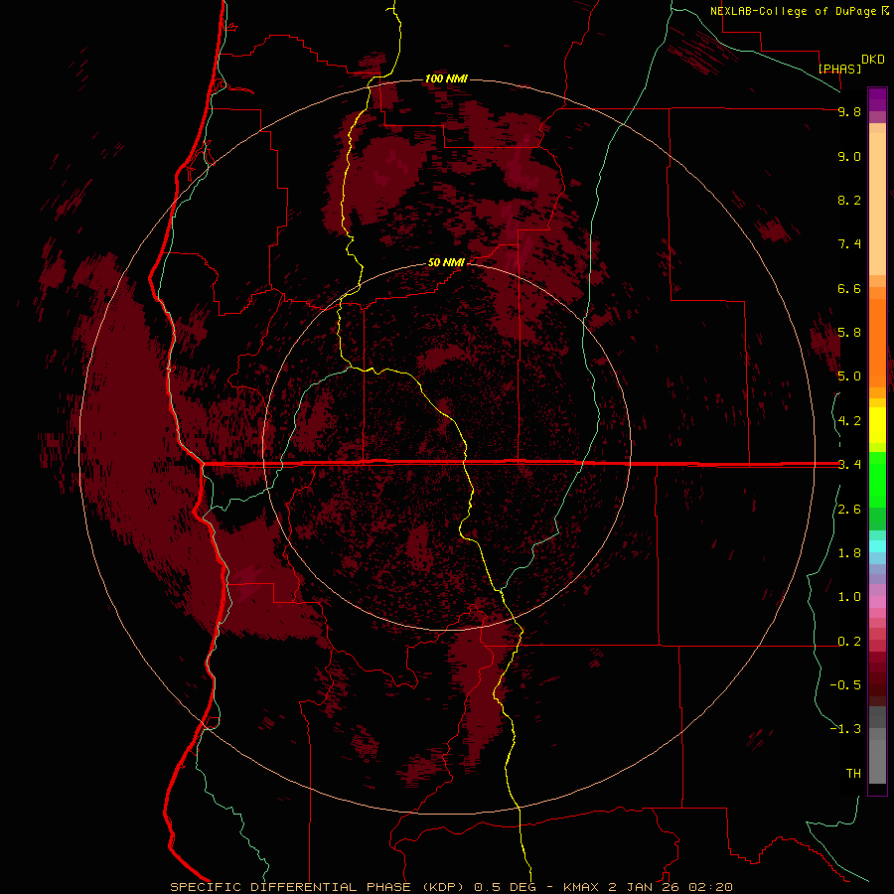Click the 6.6 legend value

point(849,288)
